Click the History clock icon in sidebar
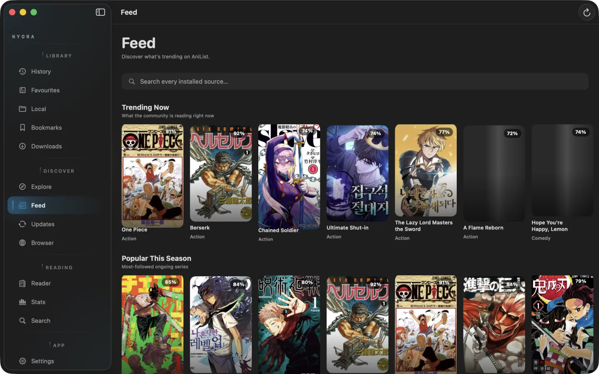 click(22, 71)
